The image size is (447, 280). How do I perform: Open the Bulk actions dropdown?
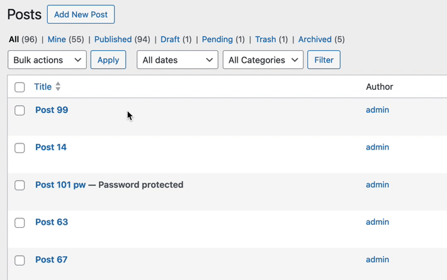click(47, 60)
